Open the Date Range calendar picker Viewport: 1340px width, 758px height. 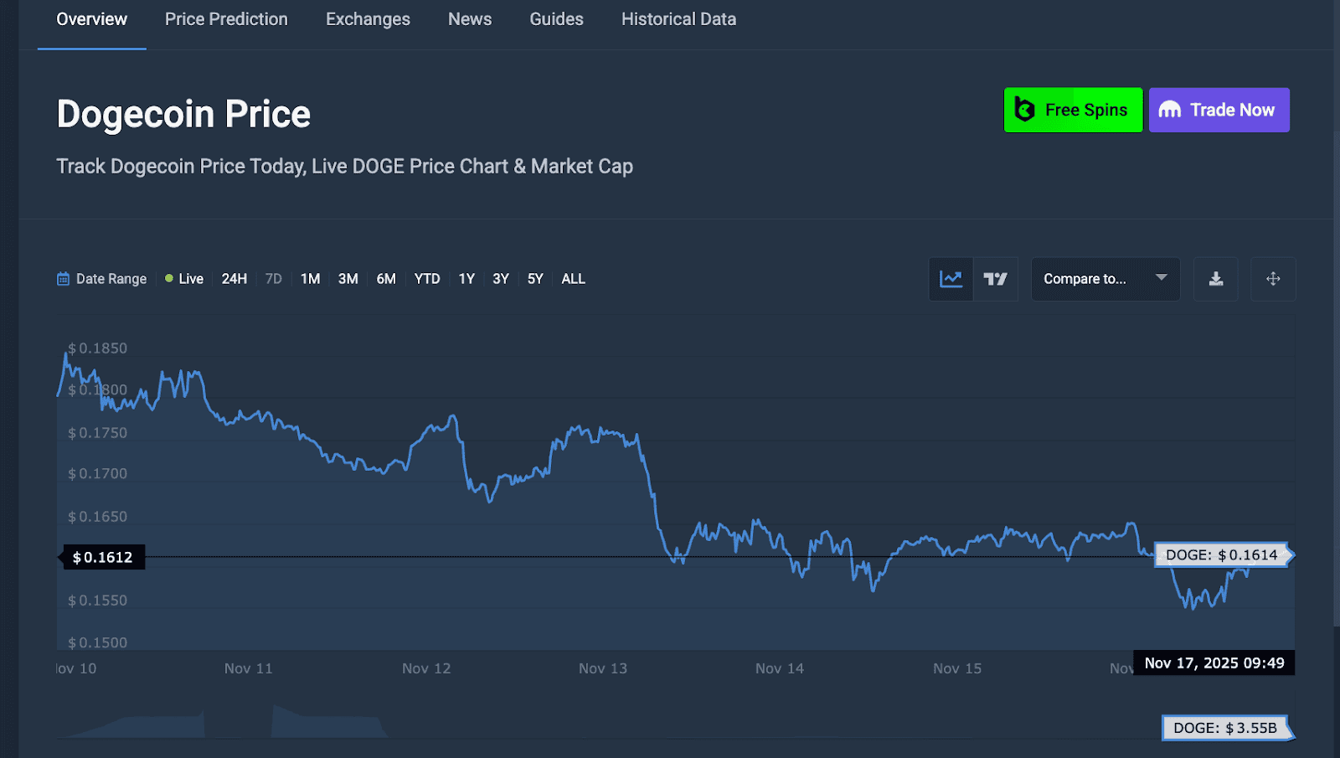pos(101,279)
